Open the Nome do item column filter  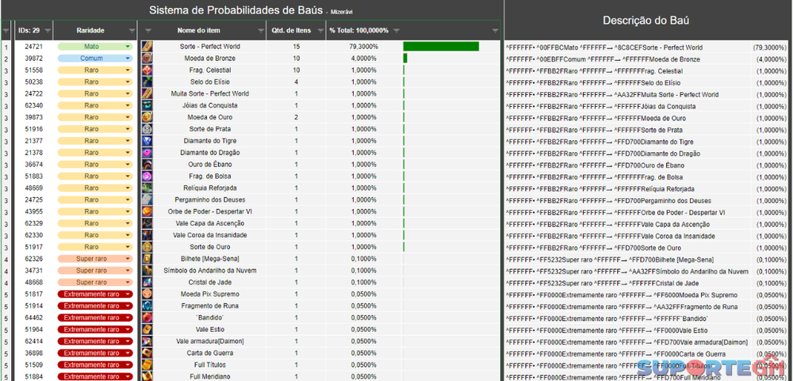[261, 30]
